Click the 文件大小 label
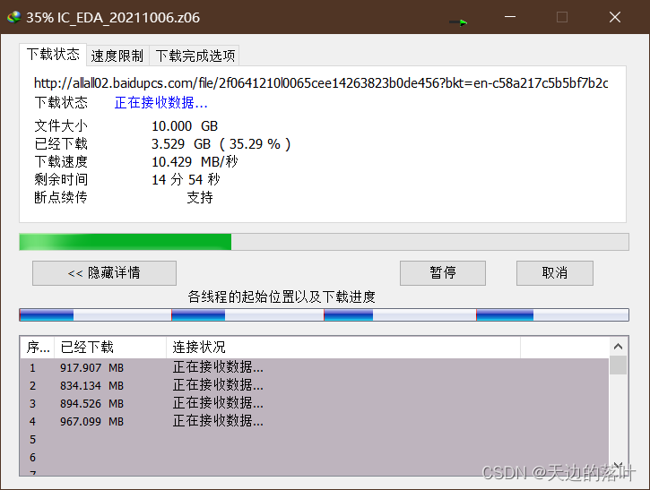 coord(61,126)
